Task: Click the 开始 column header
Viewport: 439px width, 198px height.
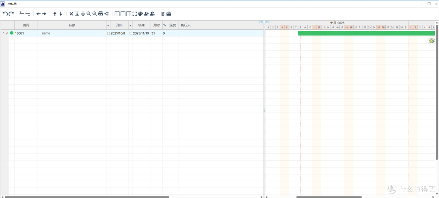Action: (x=119, y=25)
